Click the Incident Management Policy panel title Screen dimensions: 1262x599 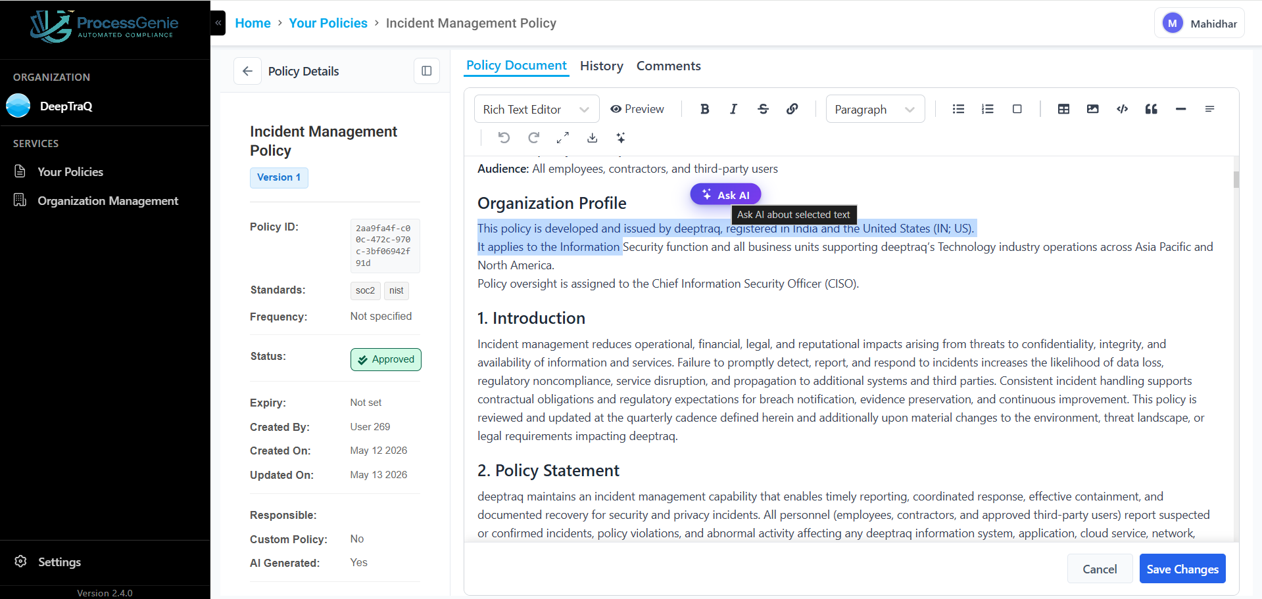324,141
